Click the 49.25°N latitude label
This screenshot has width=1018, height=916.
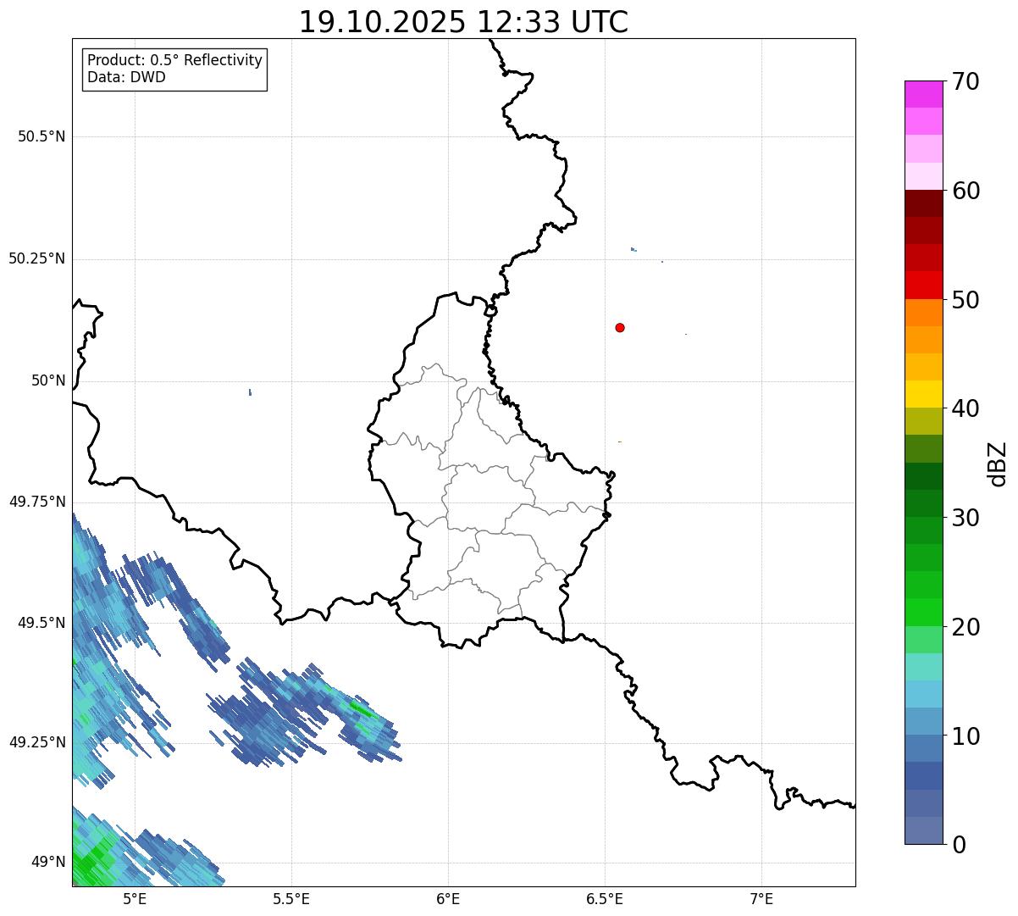pyautogui.click(x=36, y=743)
